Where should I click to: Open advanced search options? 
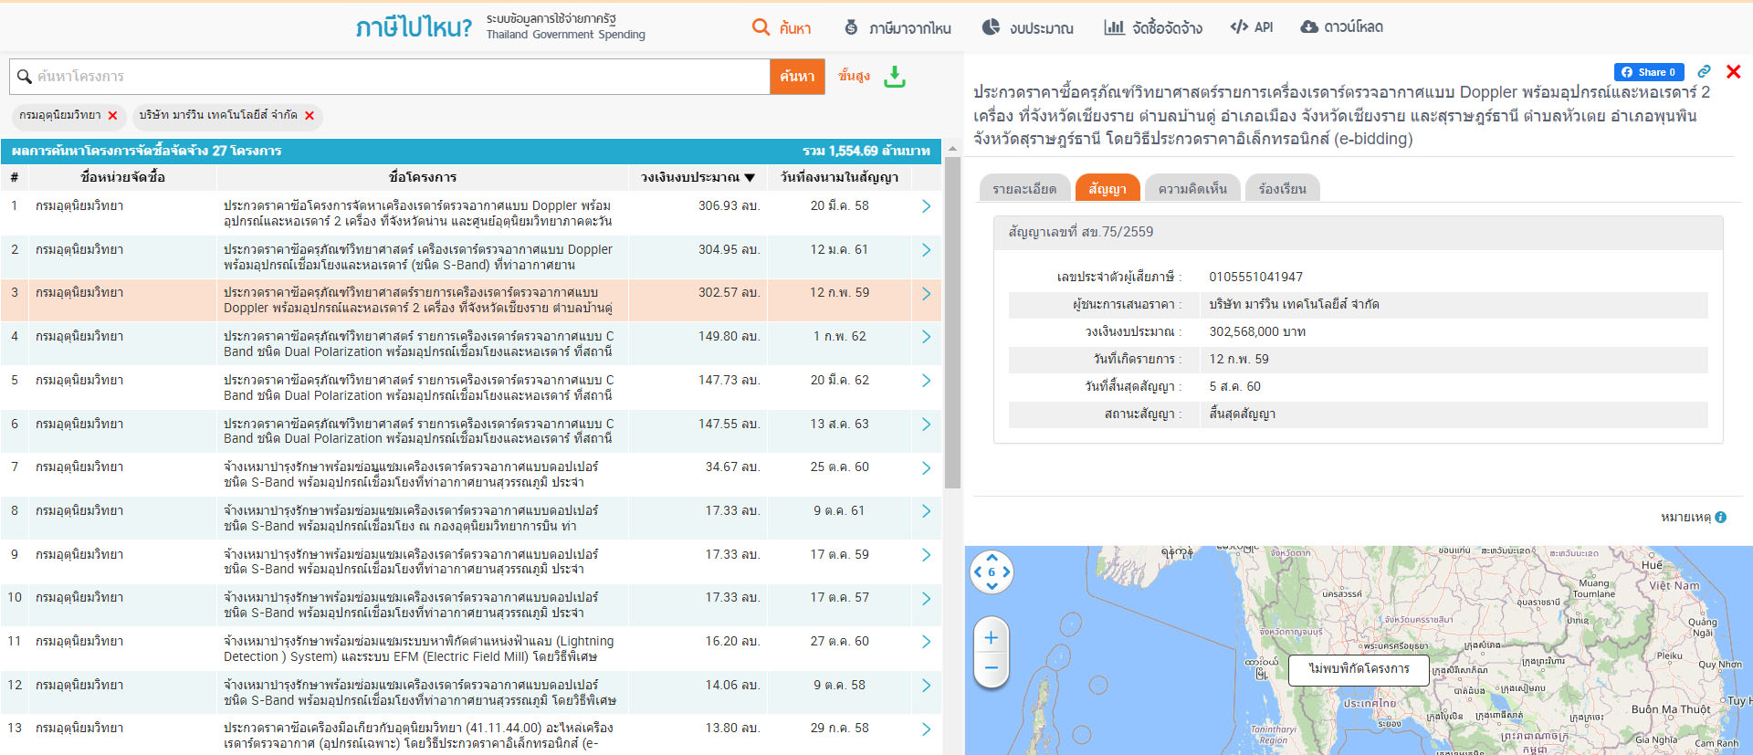click(854, 77)
